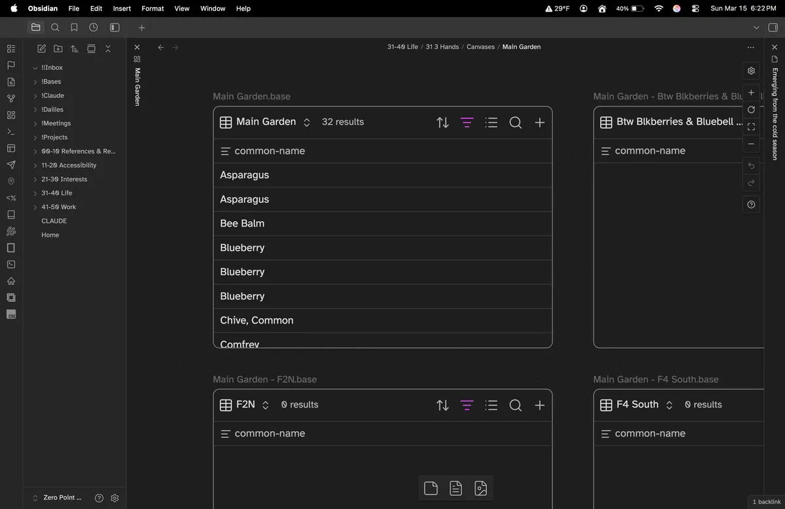
Task: Open the Format menu
Action: click(x=152, y=8)
